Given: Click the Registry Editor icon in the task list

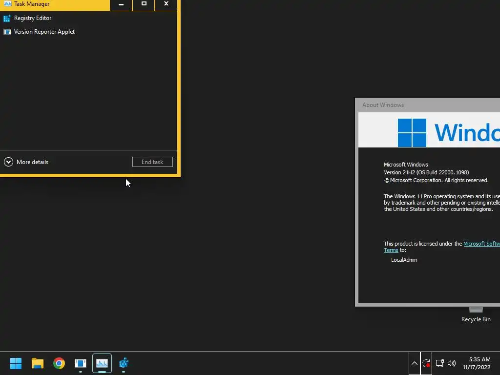Looking at the screenshot, I should click(x=7, y=18).
